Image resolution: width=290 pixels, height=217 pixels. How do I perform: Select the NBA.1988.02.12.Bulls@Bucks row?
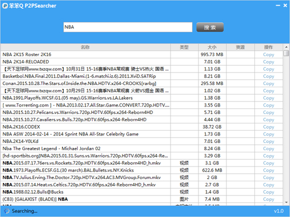click(142, 192)
